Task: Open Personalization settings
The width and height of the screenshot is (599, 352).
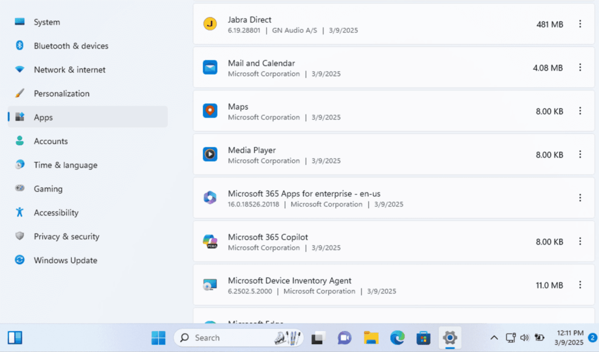Action: coord(62,93)
